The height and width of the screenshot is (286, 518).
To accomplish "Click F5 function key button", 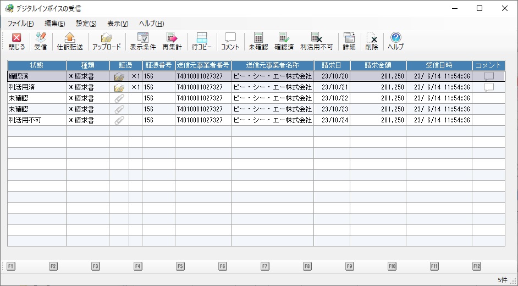I will pos(180,266).
